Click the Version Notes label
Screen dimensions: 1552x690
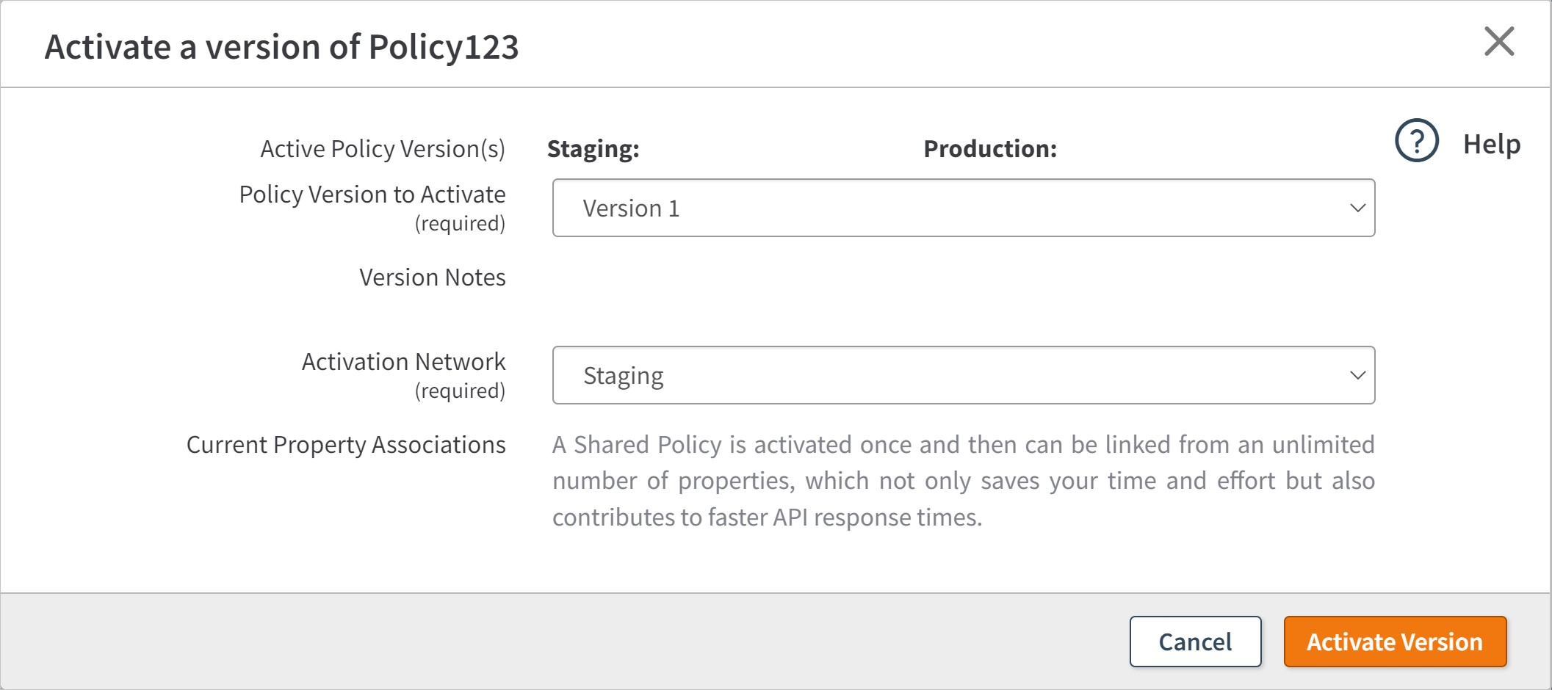(433, 277)
